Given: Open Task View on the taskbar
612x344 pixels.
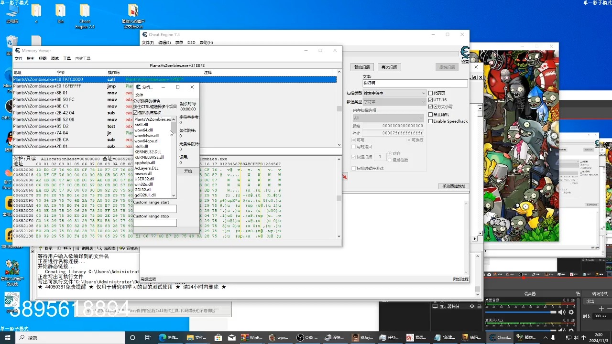Looking at the screenshot, I should [148, 337].
